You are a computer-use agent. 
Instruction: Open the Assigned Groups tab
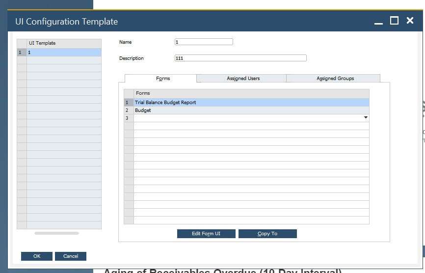click(333, 79)
